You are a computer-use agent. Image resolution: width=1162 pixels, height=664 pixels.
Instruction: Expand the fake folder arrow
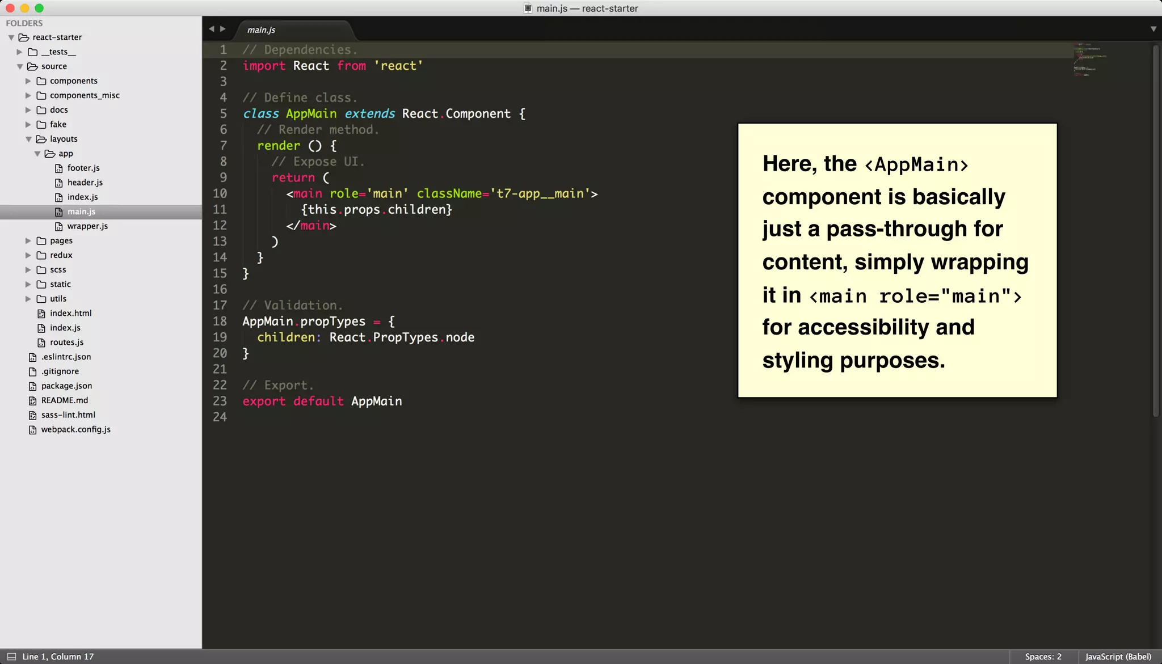point(28,125)
